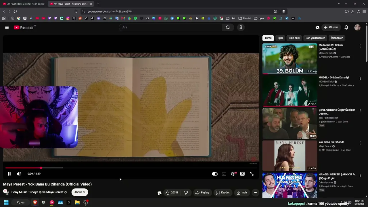The height and width of the screenshot is (207, 368).
Task: Open the YouTube guide hamburger menu
Action: (x=7, y=27)
